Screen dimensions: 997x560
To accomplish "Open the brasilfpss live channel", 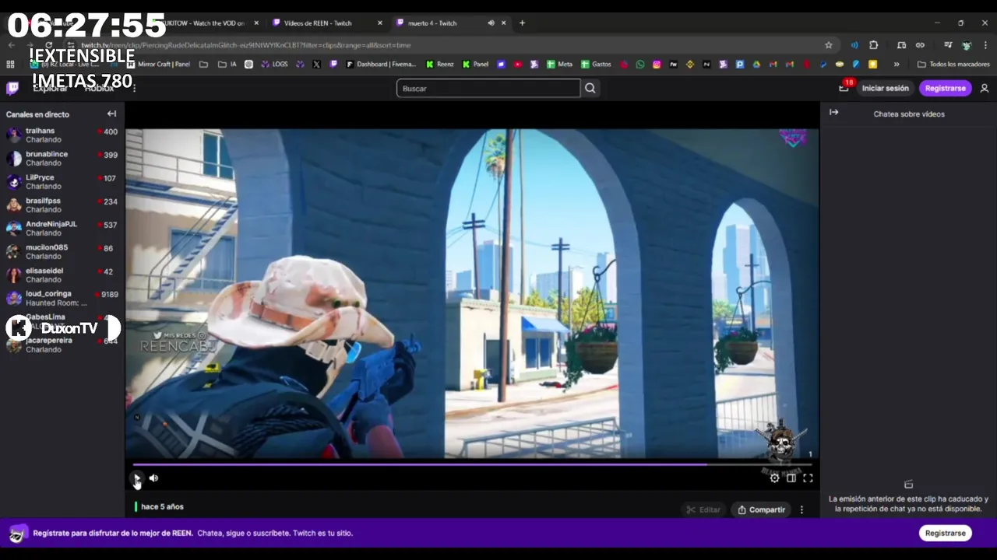I will tap(62, 205).
